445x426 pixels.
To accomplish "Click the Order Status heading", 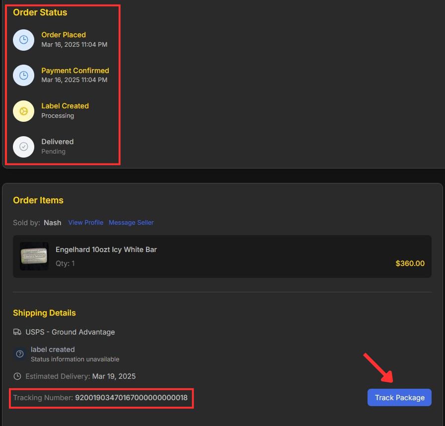I will [40, 12].
